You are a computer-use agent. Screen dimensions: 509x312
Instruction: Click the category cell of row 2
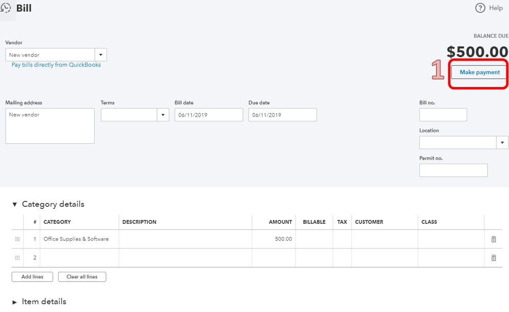[x=79, y=258]
